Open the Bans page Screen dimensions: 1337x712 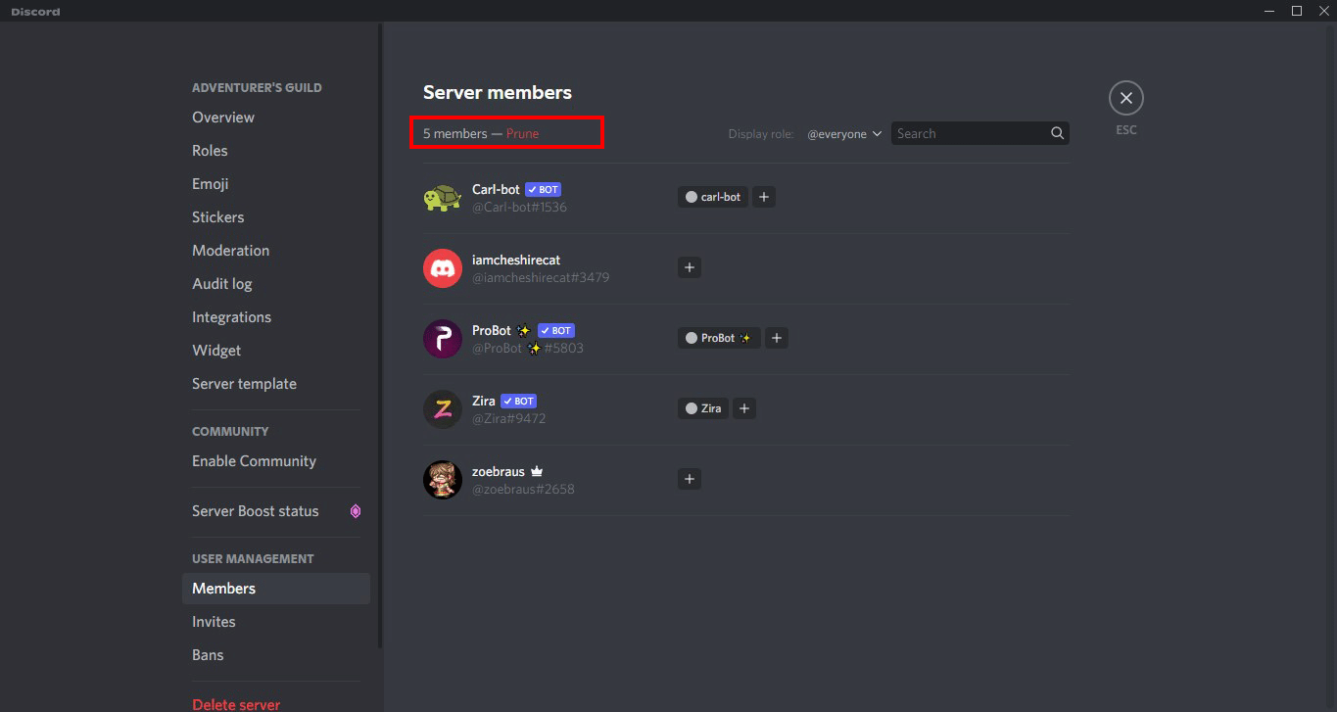tap(208, 655)
